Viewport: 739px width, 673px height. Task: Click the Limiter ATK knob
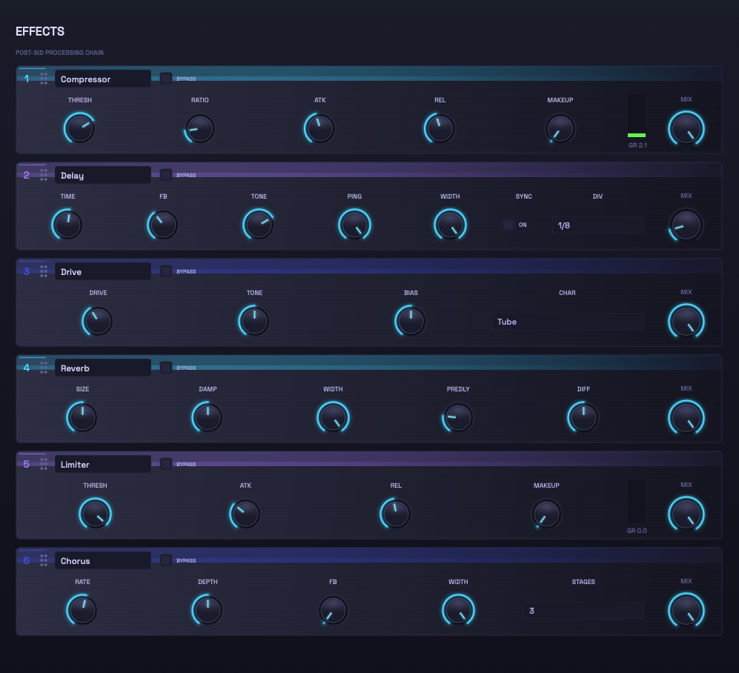click(x=245, y=514)
